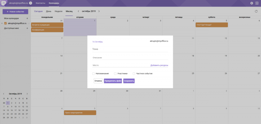Image resolution: width=261 pixels, height=124 pixels.
Task: Open the 'Конференция' event
Action: pos(47,30)
